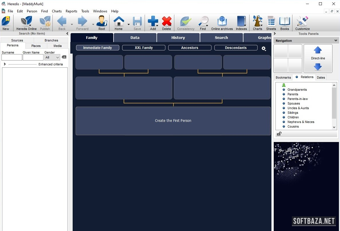340x231 pixels.
Task: Expand the Enhanced criteria section
Action: coord(5,64)
